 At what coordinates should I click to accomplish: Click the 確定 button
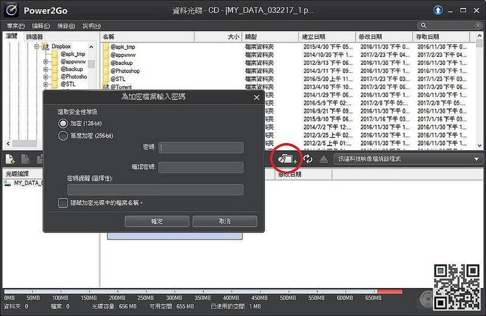(x=157, y=221)
